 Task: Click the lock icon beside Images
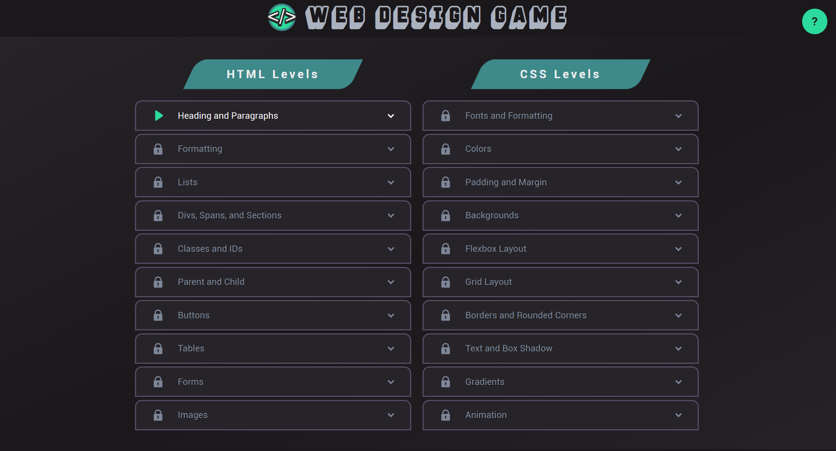click(158, 415)
